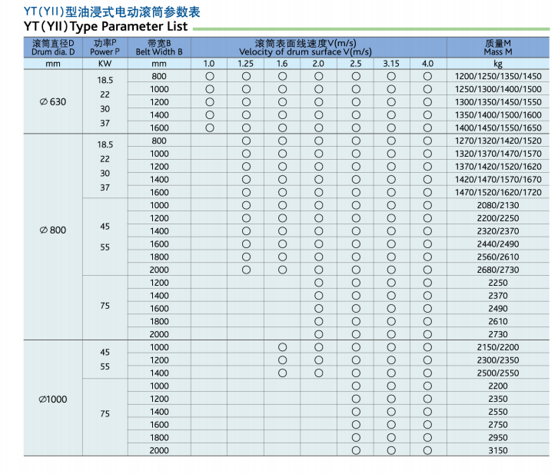558x474 pixels.
Task: Click the 2.5 circle in mass 3150 row
Action: point(356,450)
